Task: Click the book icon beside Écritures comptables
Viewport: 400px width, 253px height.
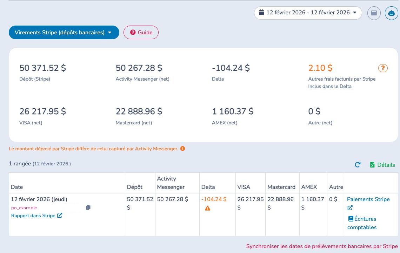Action: pos(351,219)
